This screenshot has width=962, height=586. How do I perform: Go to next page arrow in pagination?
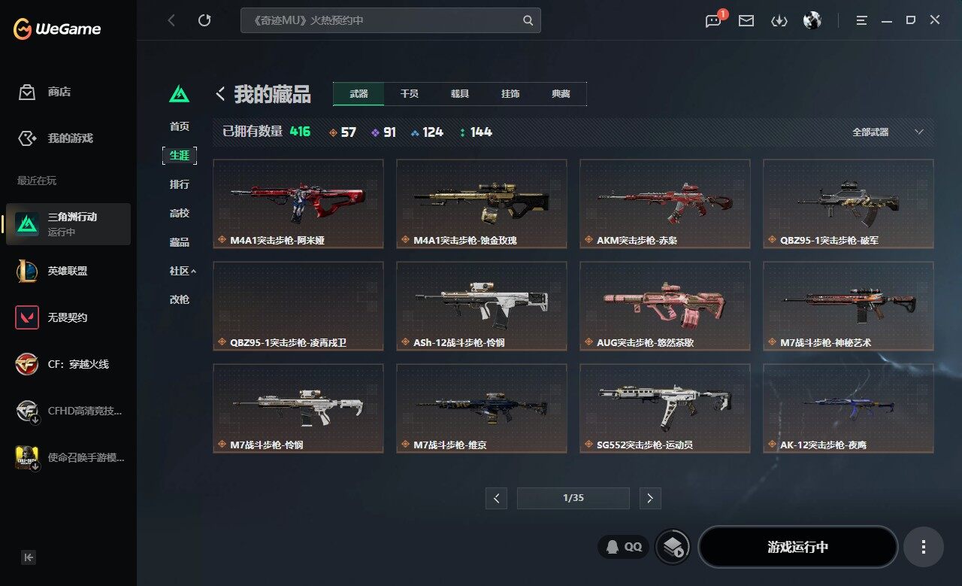pos(650,498)
